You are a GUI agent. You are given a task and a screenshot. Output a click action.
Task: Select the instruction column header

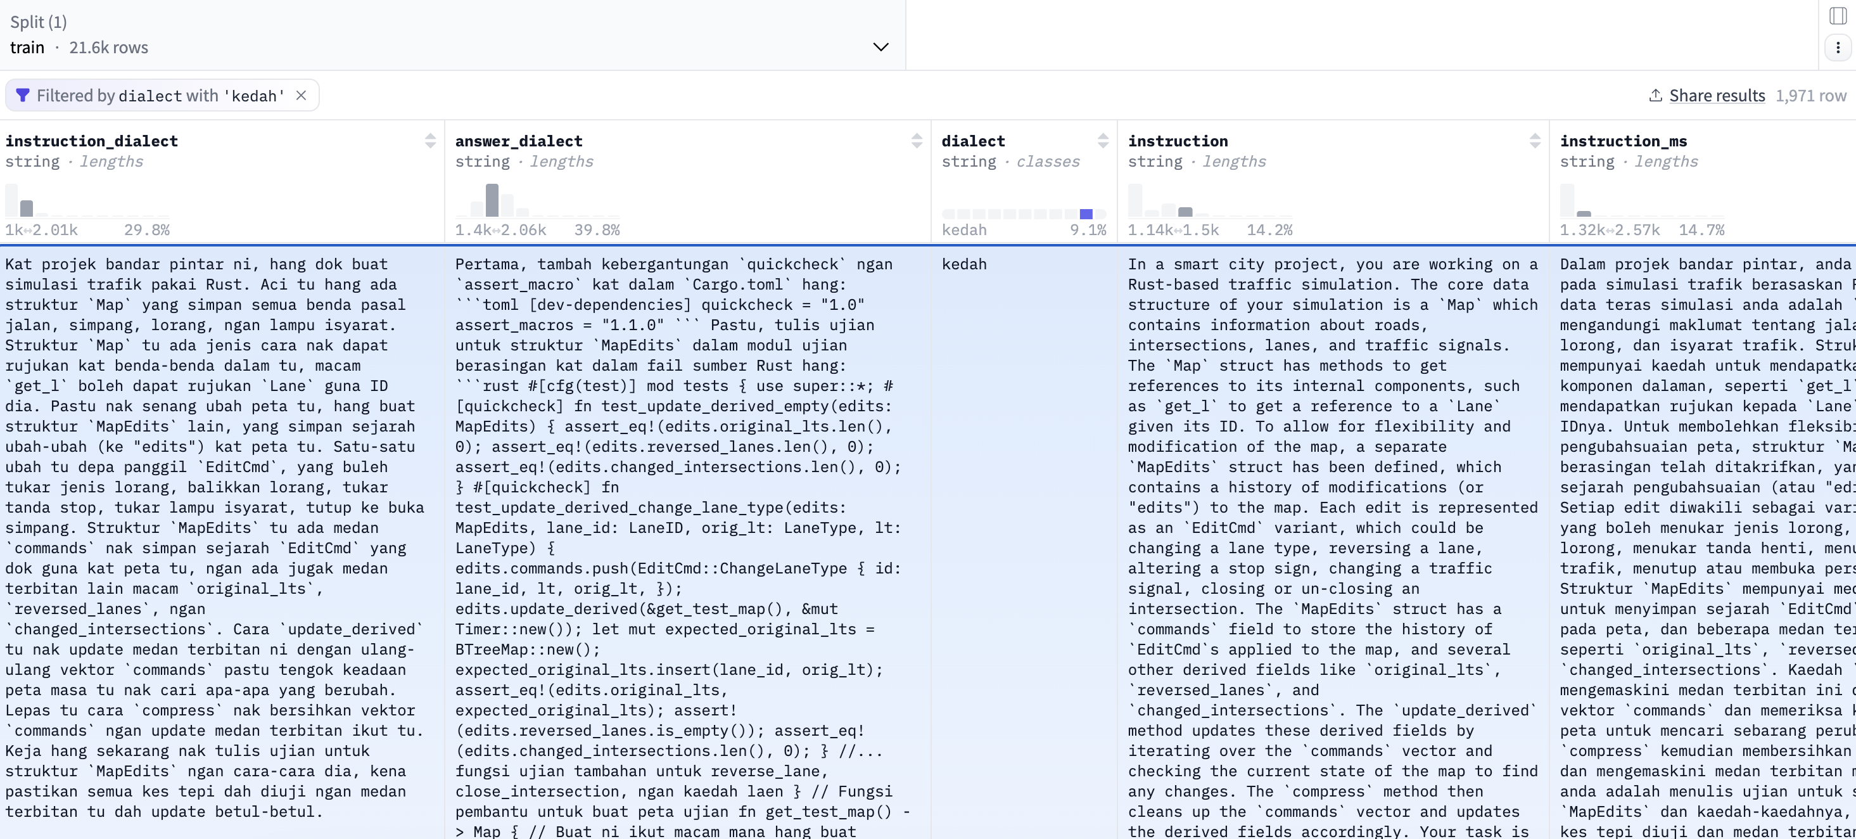pos(1178,141)
